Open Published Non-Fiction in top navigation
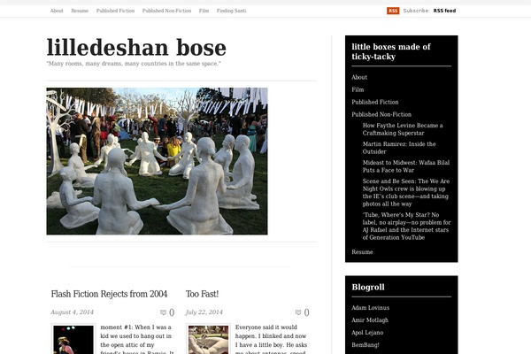The height and width of the screenshot is (354, 531). 166,11
